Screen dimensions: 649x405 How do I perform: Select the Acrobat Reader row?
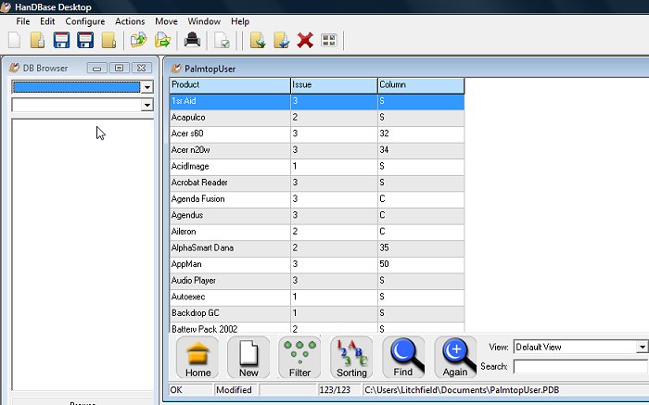point(317,183)
